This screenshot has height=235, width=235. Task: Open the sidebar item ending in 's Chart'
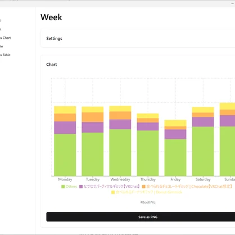(5, 38)
